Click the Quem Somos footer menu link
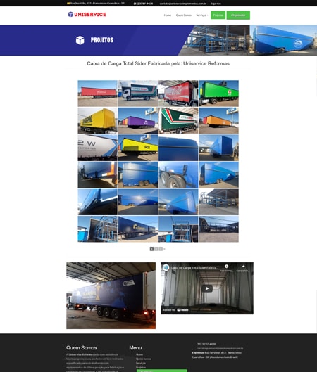The width and height of the screenshot is (317, 372). 144,359
